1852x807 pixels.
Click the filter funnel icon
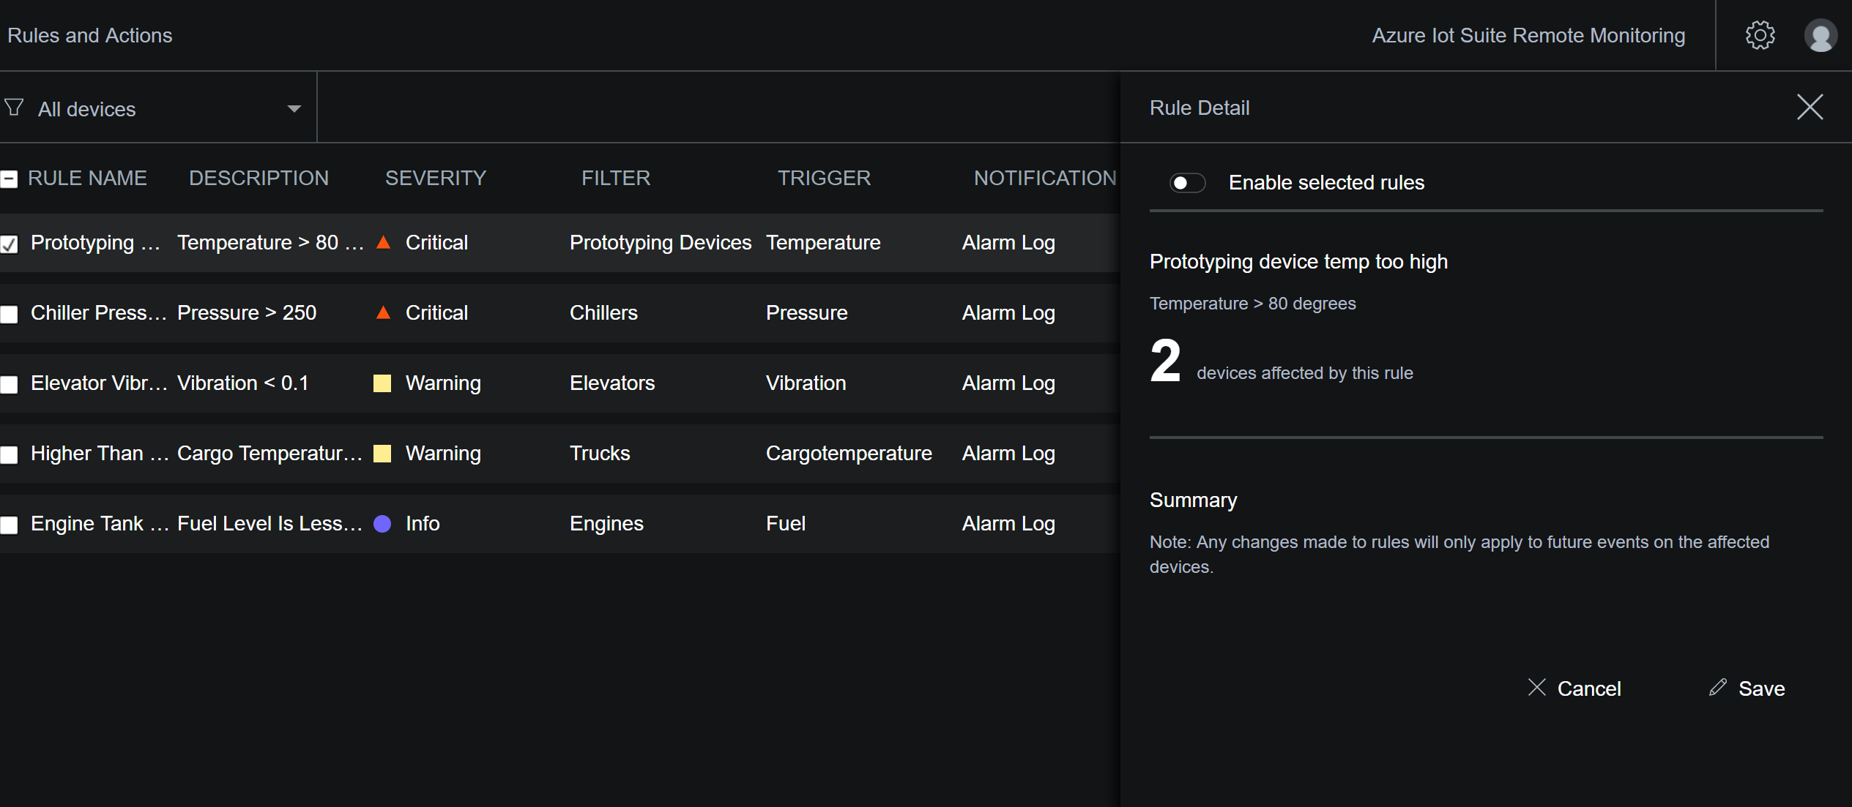(x=14, y=107)
